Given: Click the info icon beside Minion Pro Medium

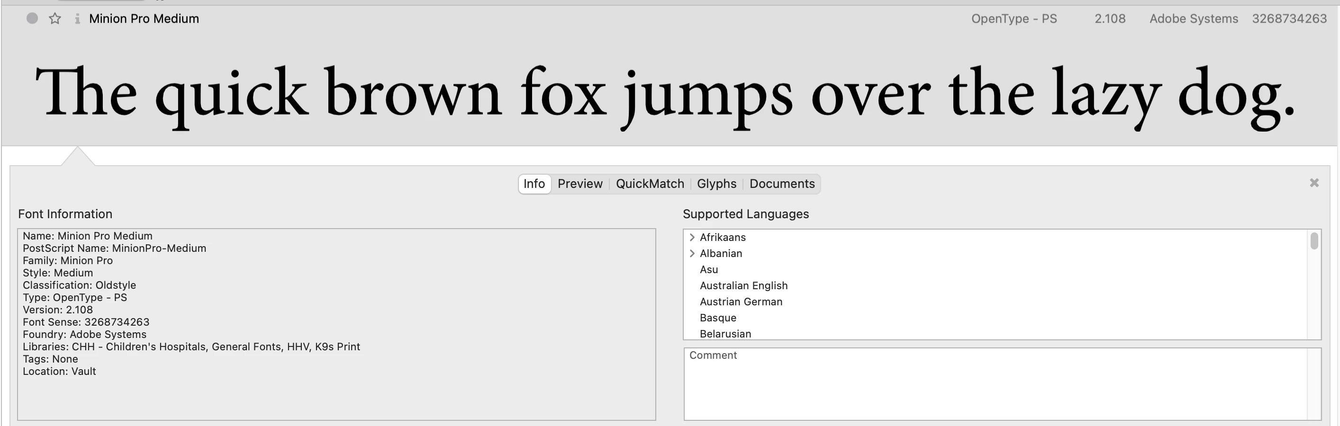Looking at the screenshot, I should pyautogui.click(x=77, y=19).
